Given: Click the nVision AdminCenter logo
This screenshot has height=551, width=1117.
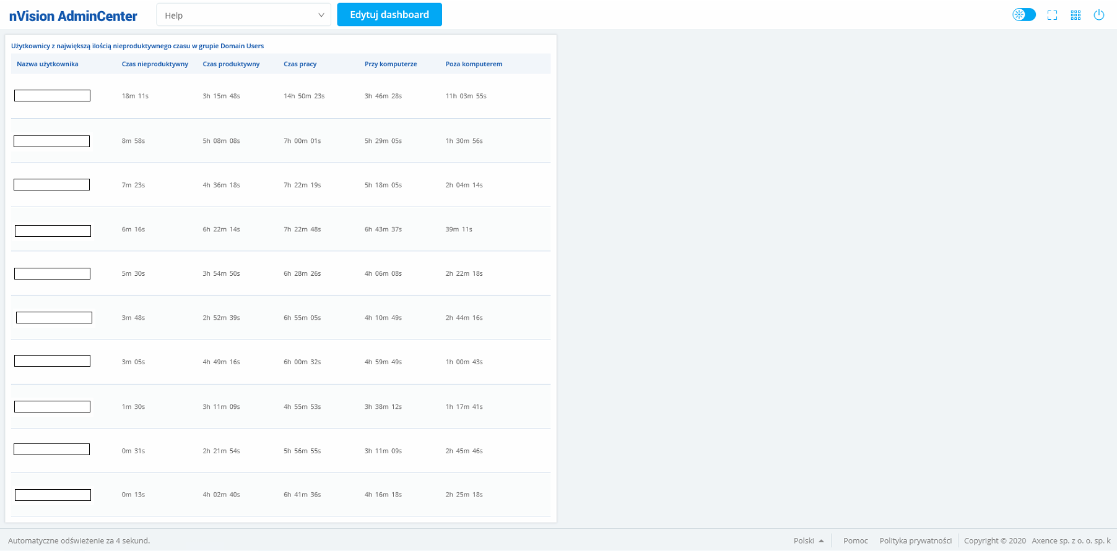Looking at the screenshot, I should tap(73, 16).
